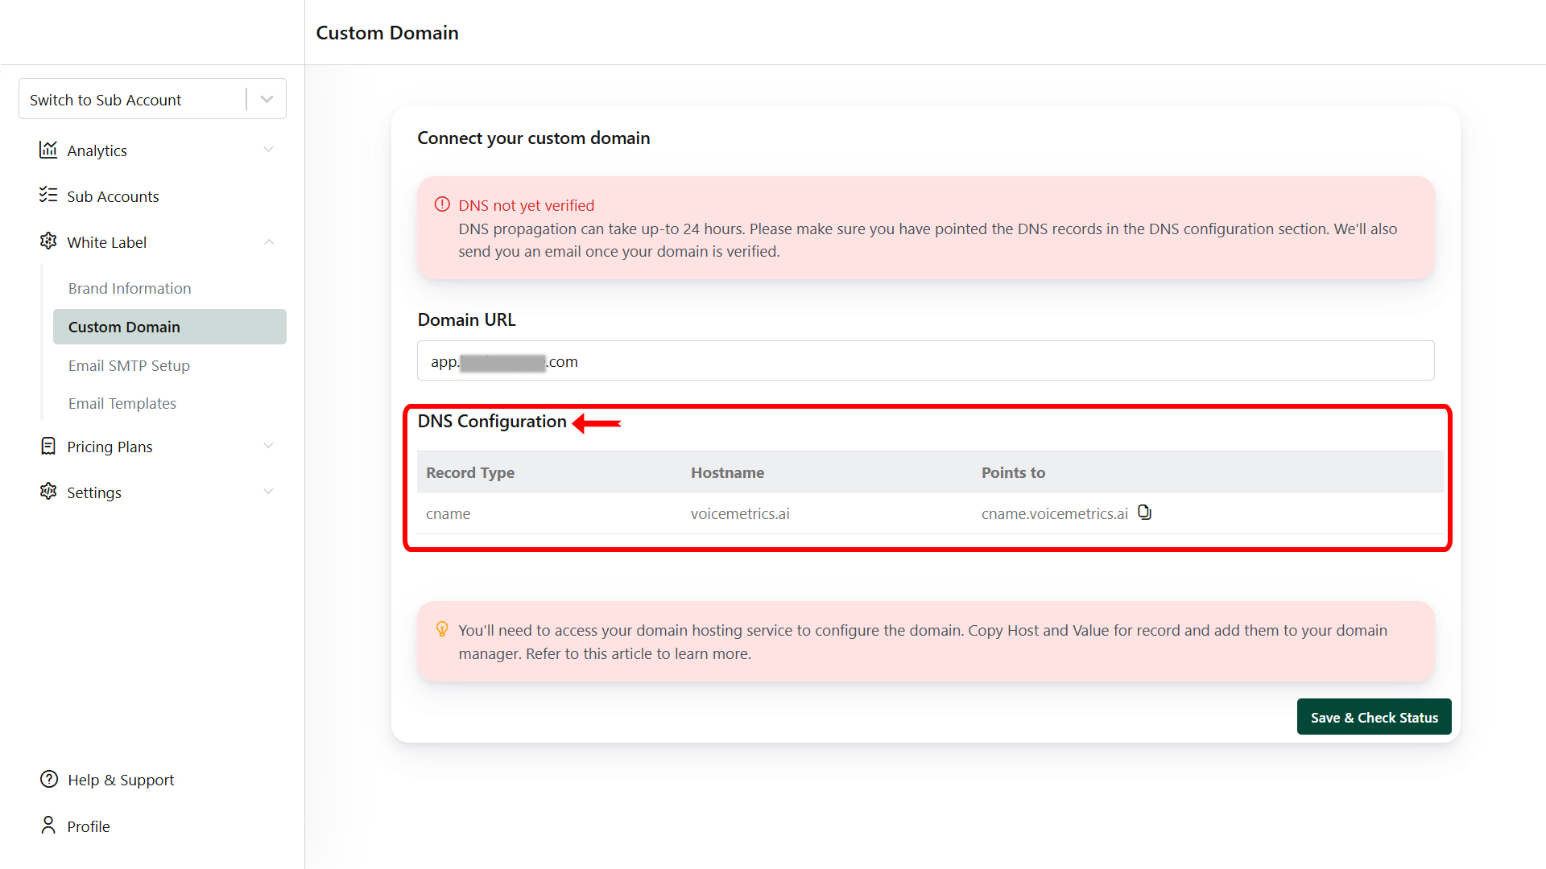The width and height of the screenshot is (1546, 869).
Task: Expand the Analytics menu chevron
Action: tap(269, 150)
